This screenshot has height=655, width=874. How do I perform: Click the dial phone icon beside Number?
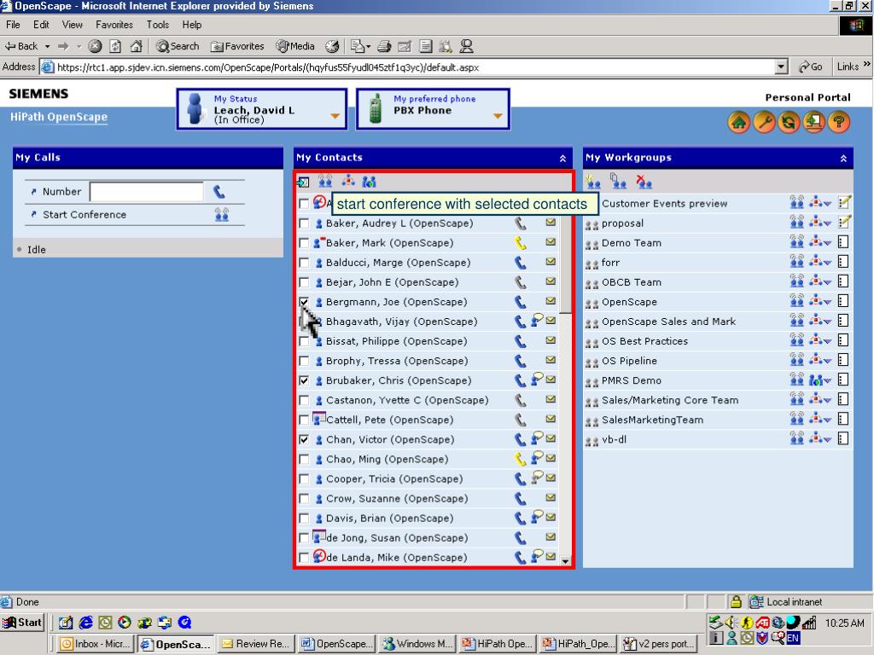(219, 192)
